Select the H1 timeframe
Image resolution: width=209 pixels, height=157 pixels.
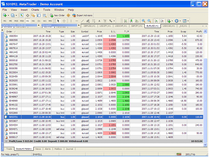pos(28,21)
